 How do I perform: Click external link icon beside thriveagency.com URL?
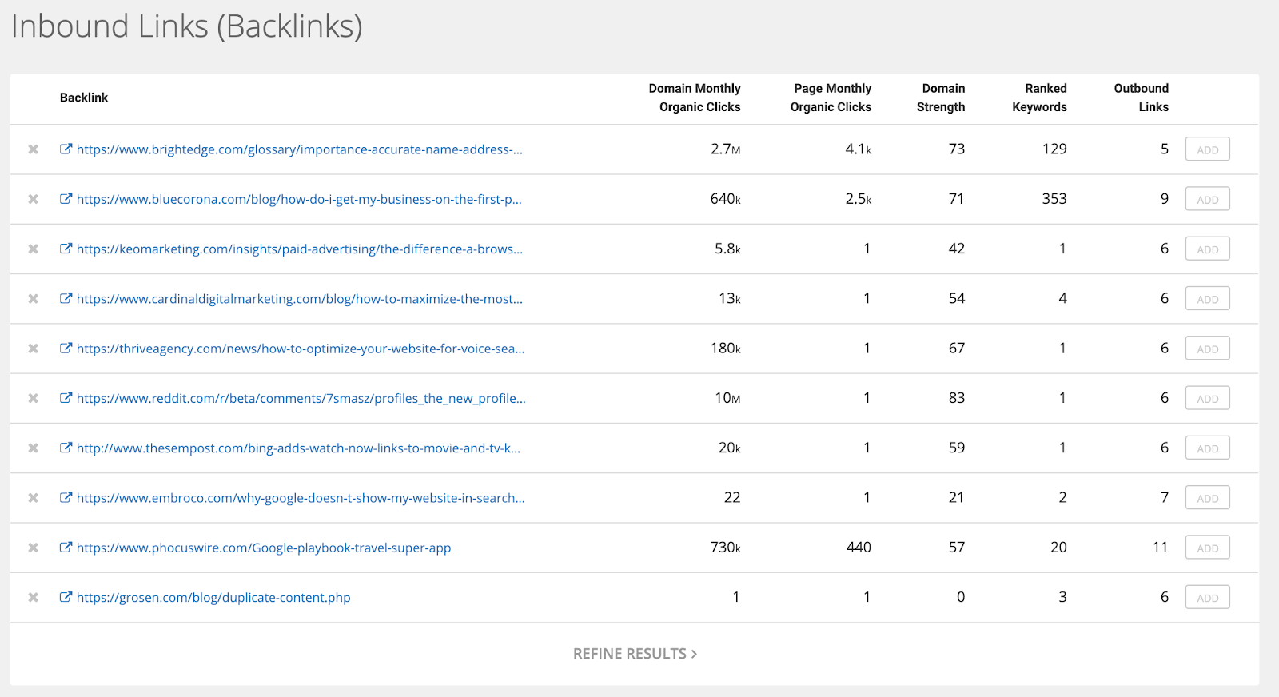click(66, 348)
